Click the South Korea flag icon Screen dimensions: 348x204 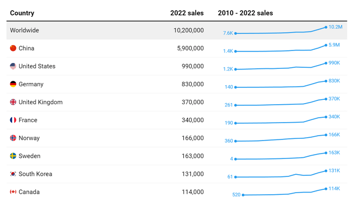[x=13, y=174]
